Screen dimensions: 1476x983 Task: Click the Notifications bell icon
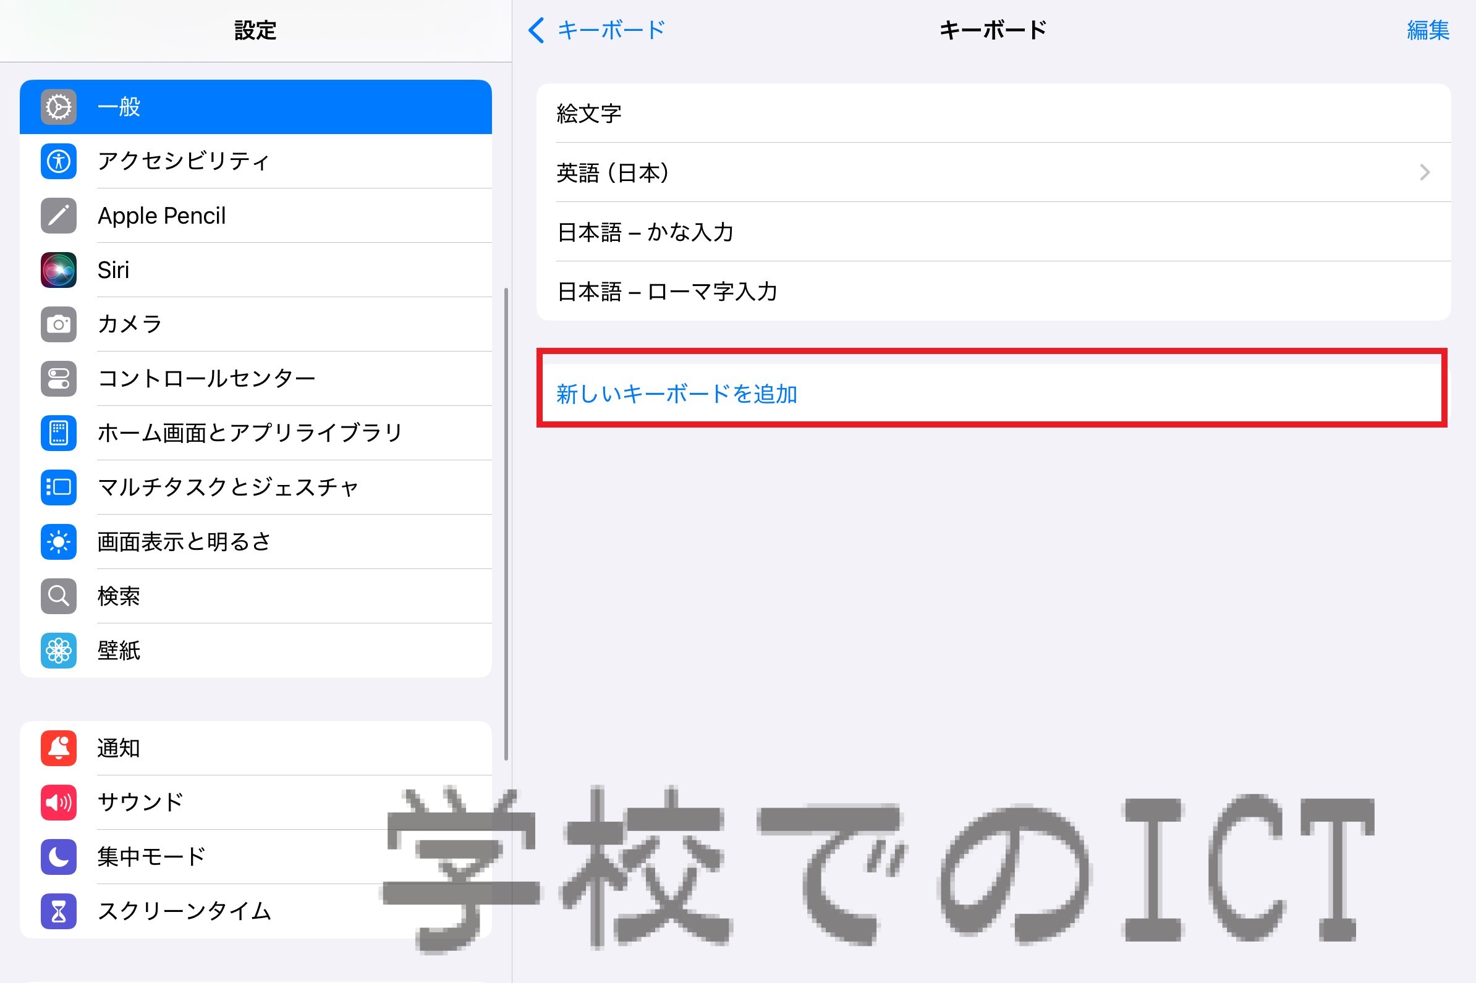pyautogui.click(x=59, y=748)
